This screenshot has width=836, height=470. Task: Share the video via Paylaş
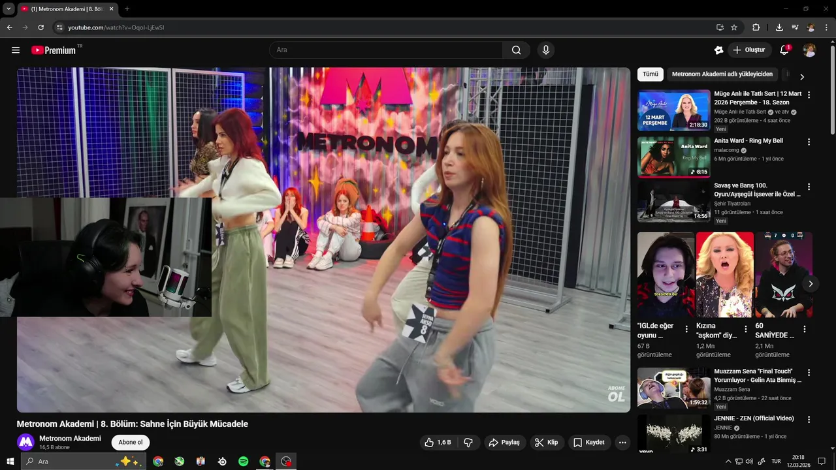tap(504, 443)
